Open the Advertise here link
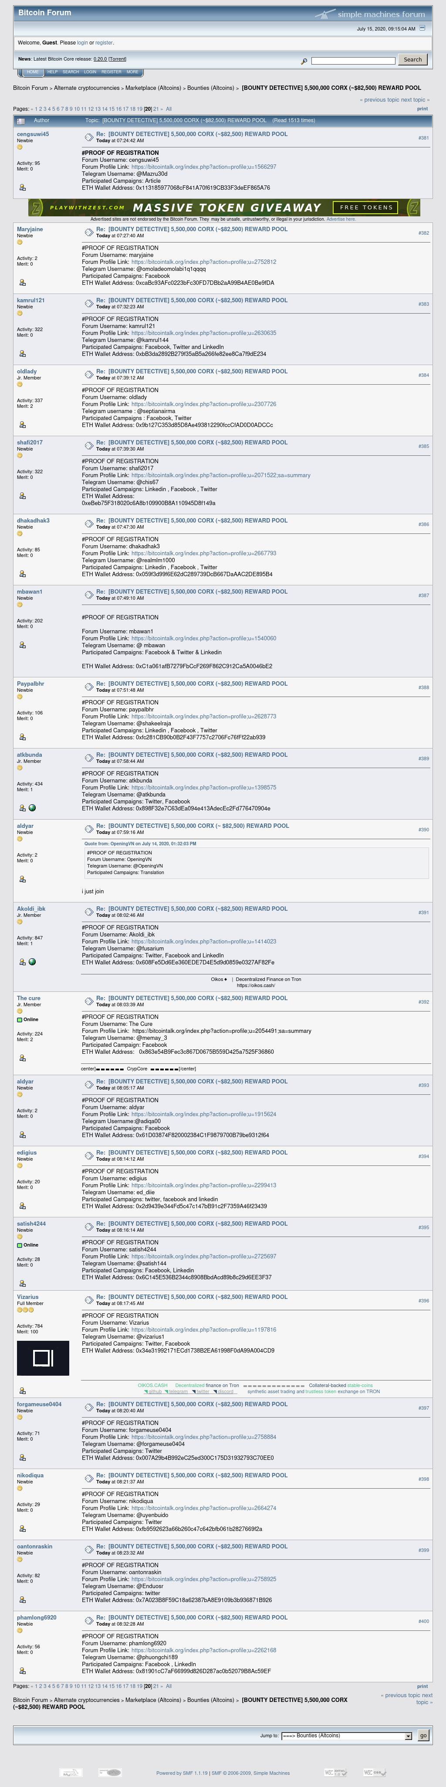446x1787 pixels. pos(341,219)
